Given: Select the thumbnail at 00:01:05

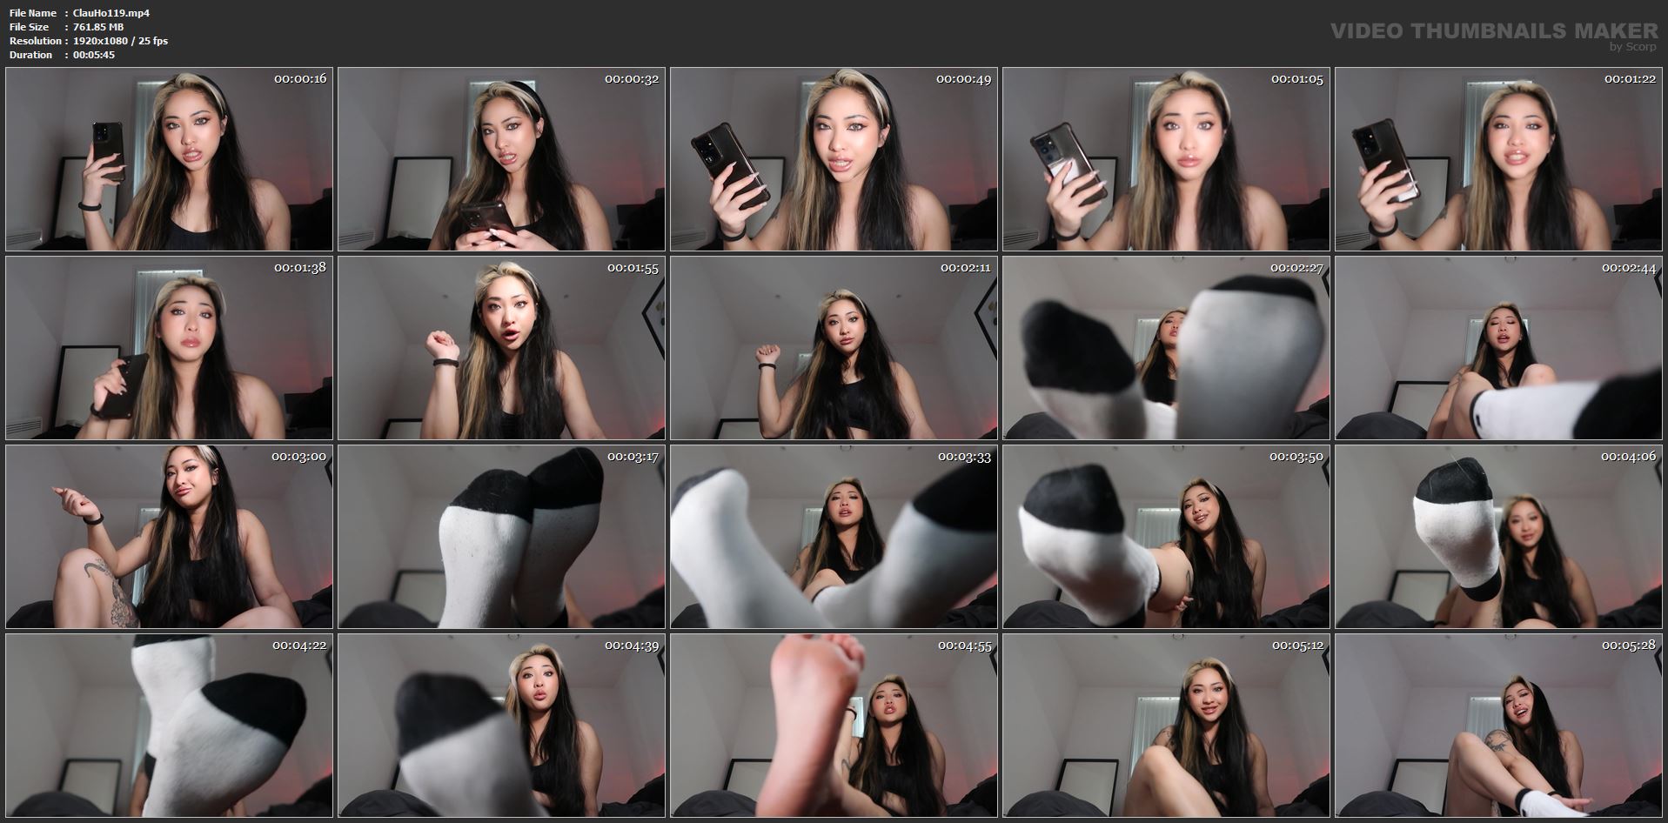Looking at the screenshot, I should tap(1166, 159).
